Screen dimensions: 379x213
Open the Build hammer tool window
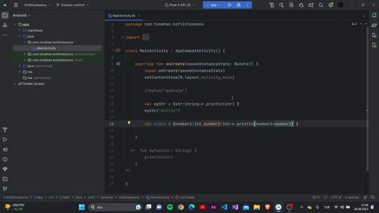pyautogui.click(x=5, y=130)
